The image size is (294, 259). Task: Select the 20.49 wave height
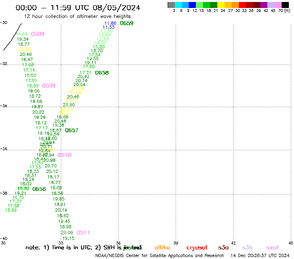(26, 54)
